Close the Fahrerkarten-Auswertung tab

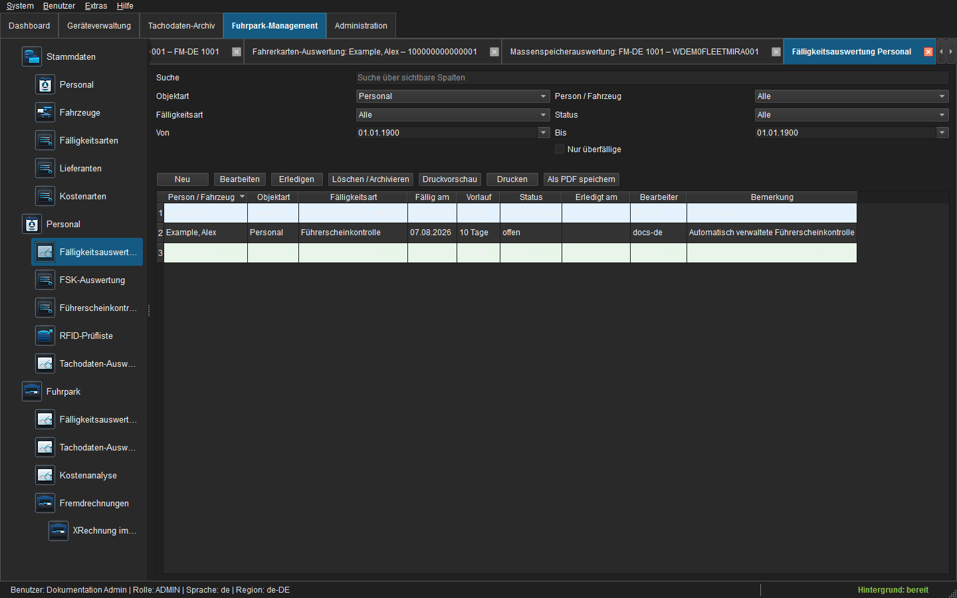click(494, 52)
